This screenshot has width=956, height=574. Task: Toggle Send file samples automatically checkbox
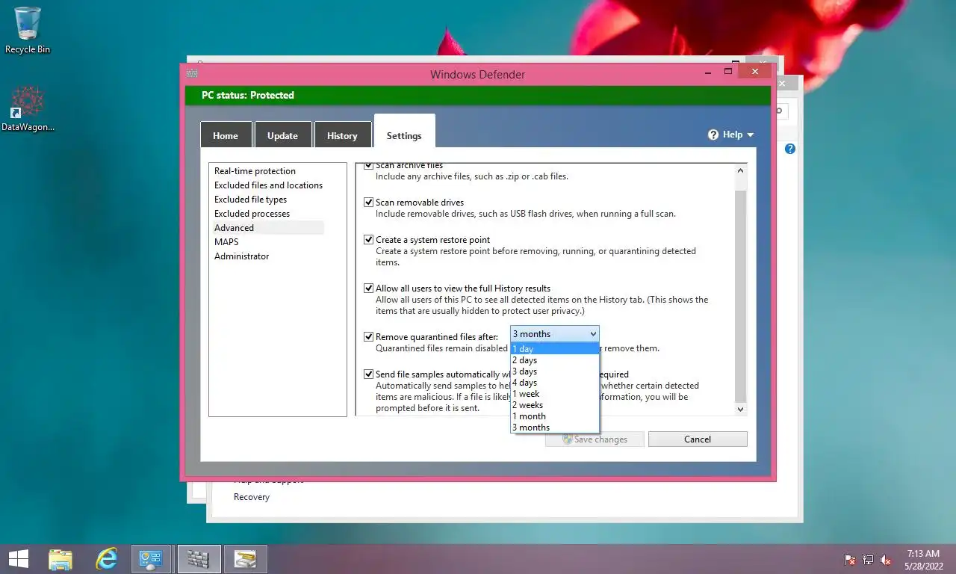point(368,374)
